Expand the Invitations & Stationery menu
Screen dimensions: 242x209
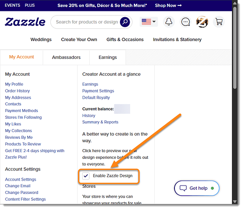point(177,40)
